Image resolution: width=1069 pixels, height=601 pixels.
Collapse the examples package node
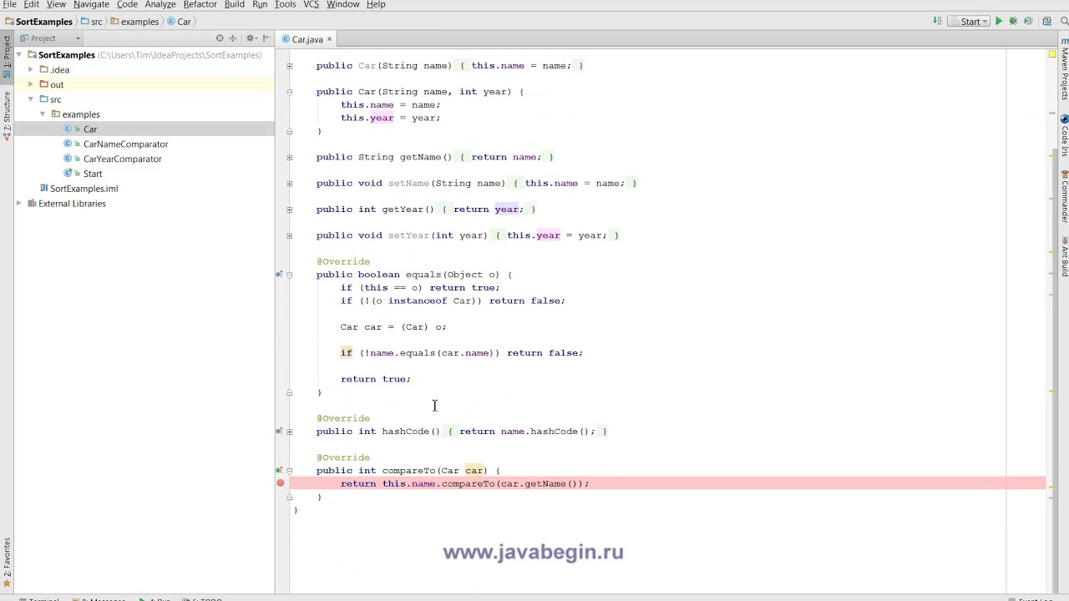coord(43,114)
